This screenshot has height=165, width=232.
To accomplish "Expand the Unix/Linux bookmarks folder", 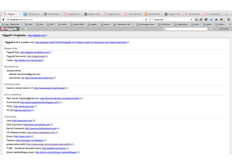I will [x=165, y=24].
